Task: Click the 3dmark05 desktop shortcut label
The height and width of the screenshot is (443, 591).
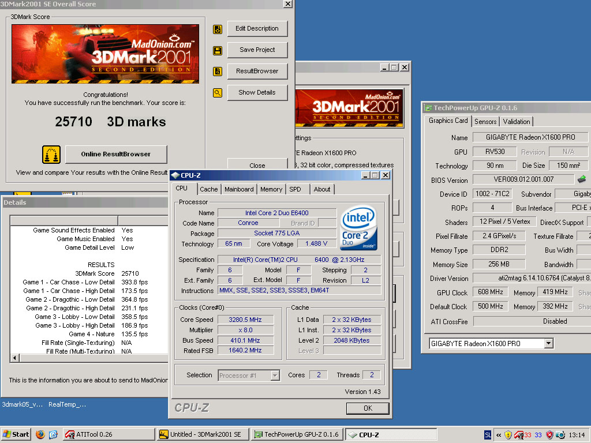Action: pyautogui.click(x=23, y=404)
